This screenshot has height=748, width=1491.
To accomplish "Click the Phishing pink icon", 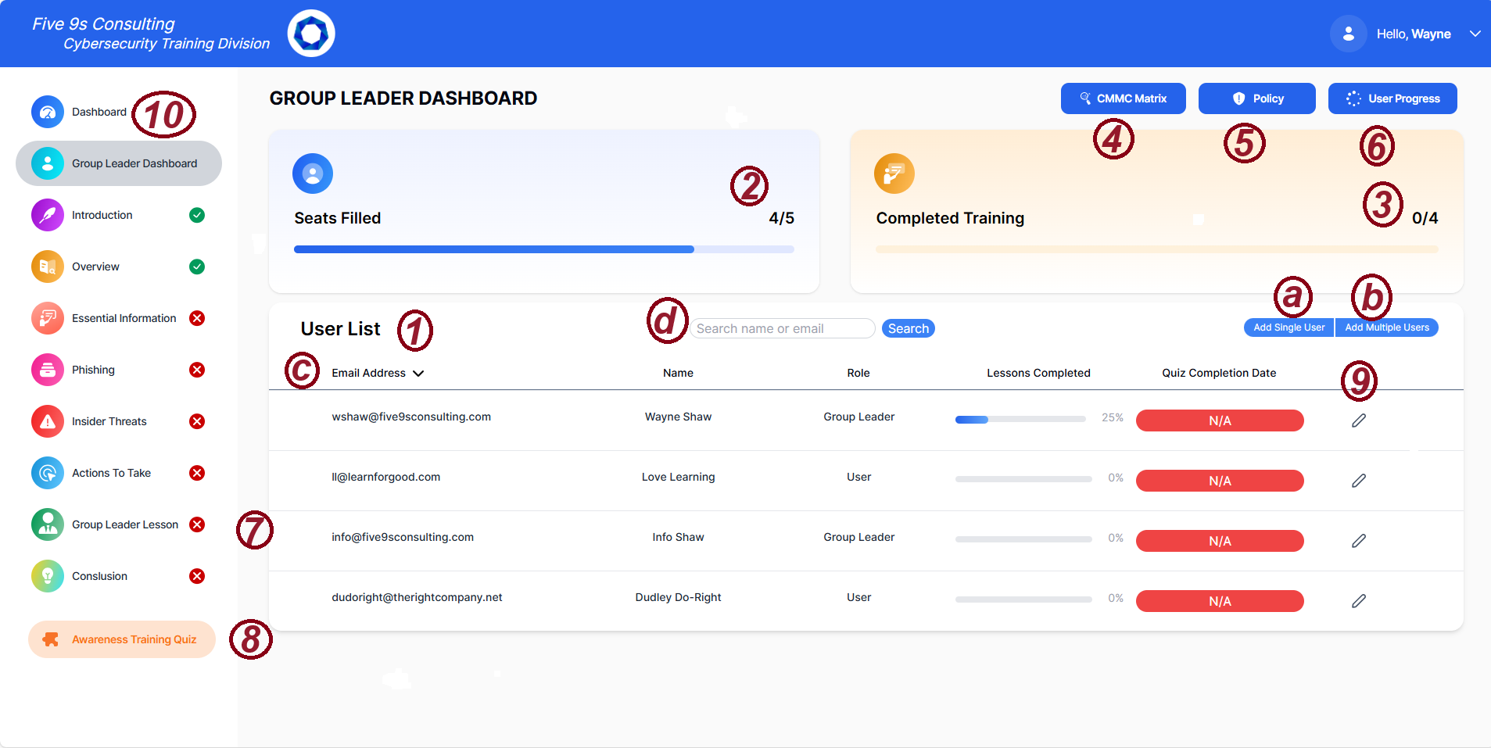I will point(48,370).
